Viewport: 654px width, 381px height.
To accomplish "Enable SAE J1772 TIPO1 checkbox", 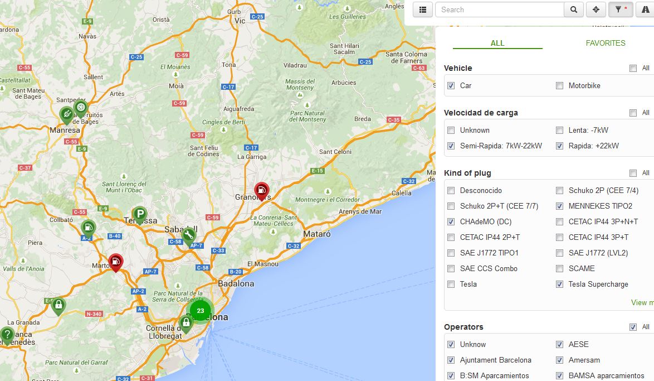I will 451,253.
